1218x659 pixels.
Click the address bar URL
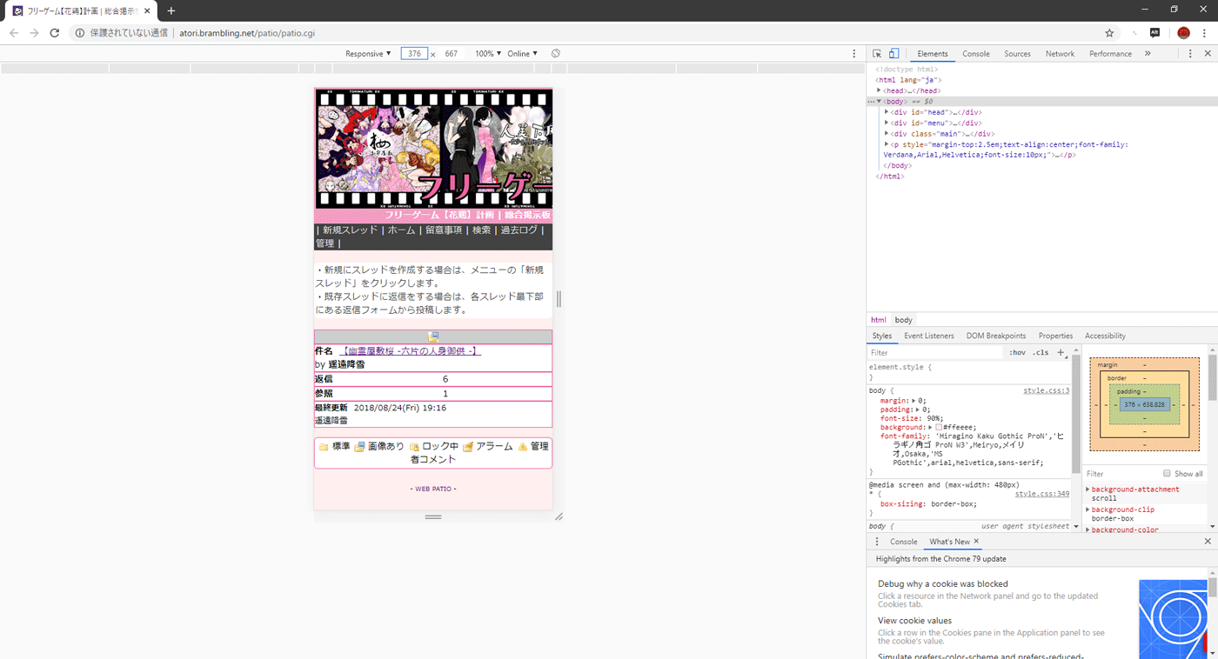point(247,33)
